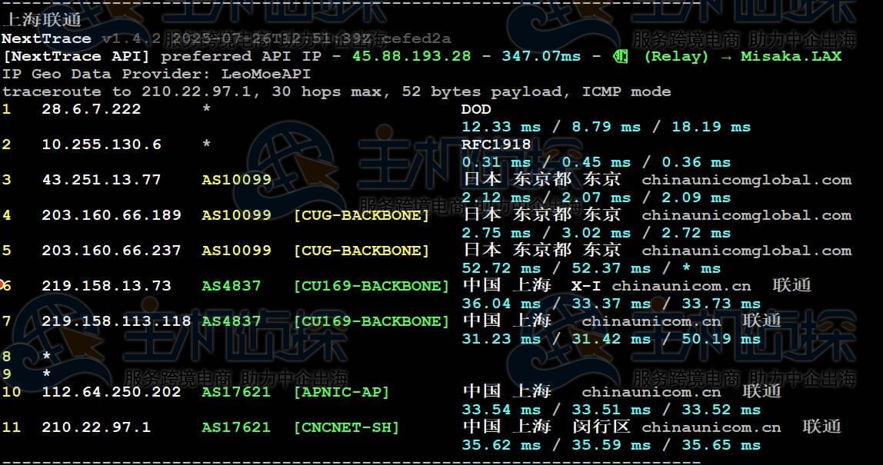The image size is (883, 465).
Task: Select preferred API IP 45.88.193.28
Action: (x=411, y=56)
